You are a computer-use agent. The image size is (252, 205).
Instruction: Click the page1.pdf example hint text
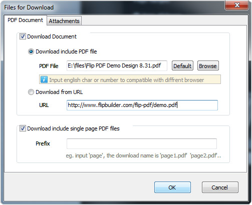click(x=143, y=155)
